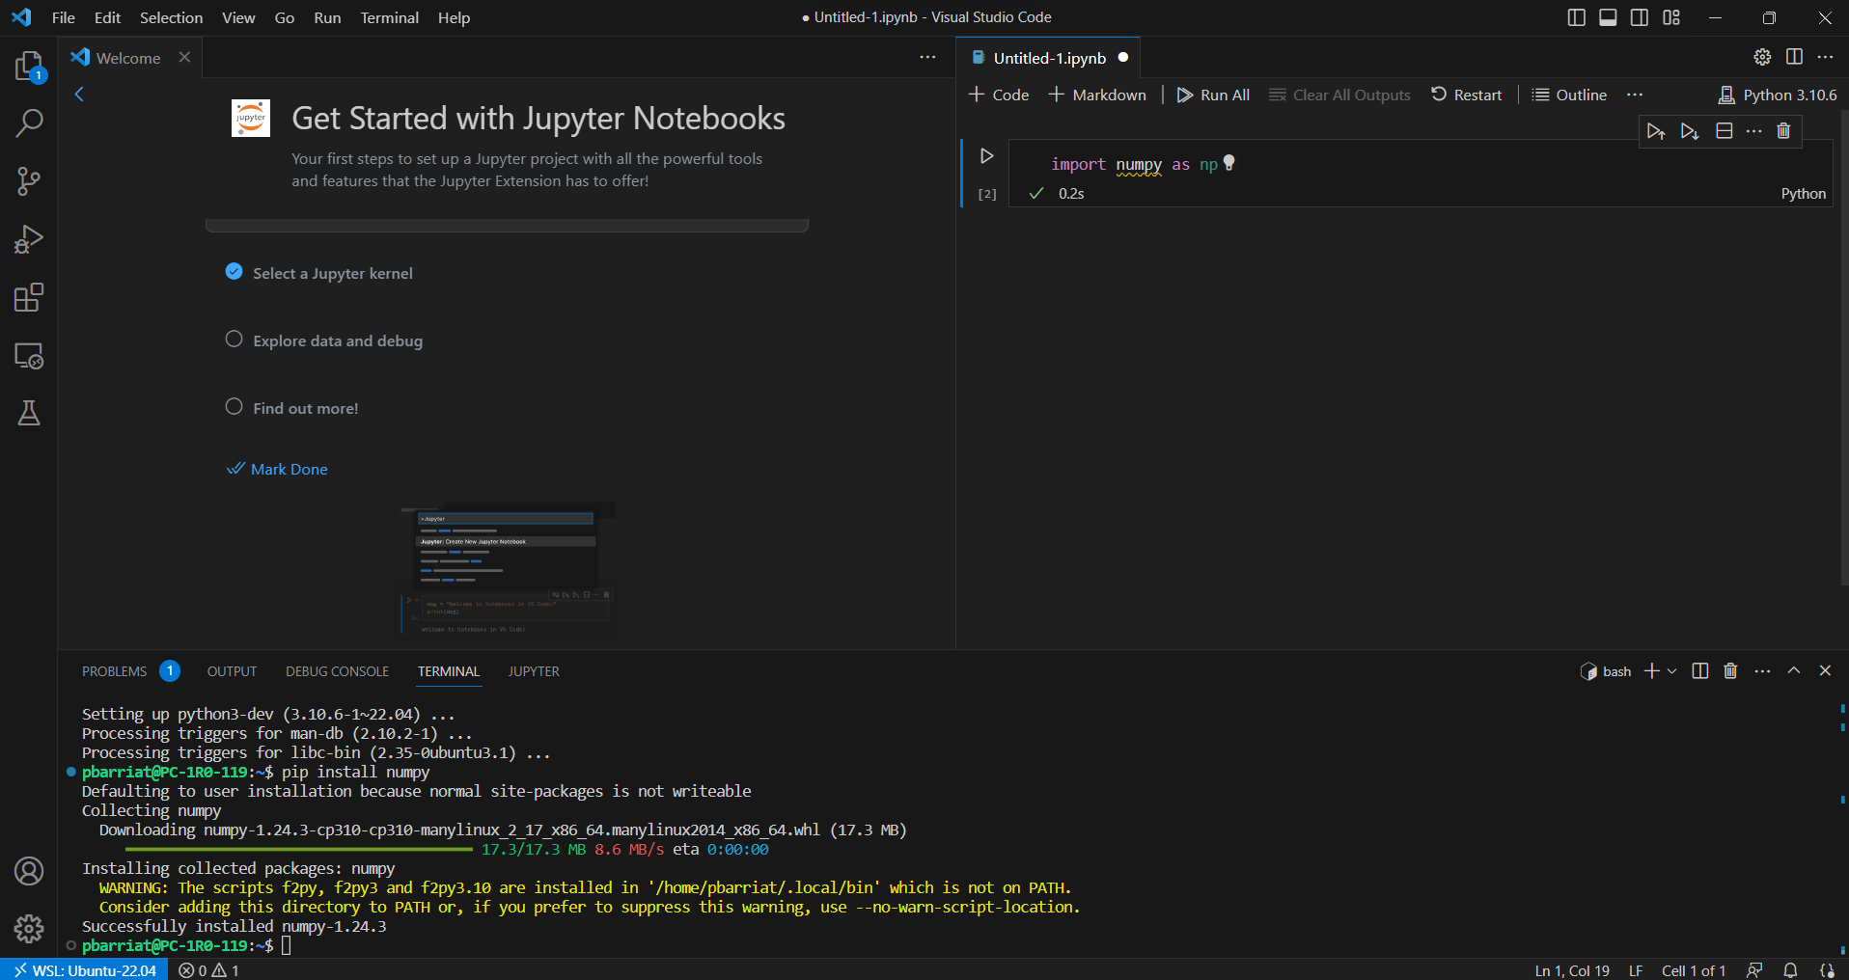Select the 'Explore data and debug' step
The height and width of the screenshot is (980, 1849).
(337, 341)
